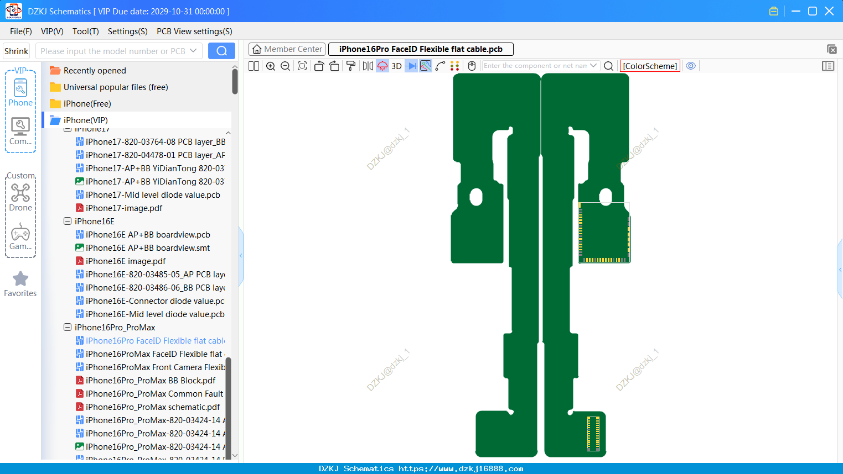Collapse the iPhone16Pro_ProMax tree folder
The width and height of the screenshot is (843, 474).
coord(68,327)
